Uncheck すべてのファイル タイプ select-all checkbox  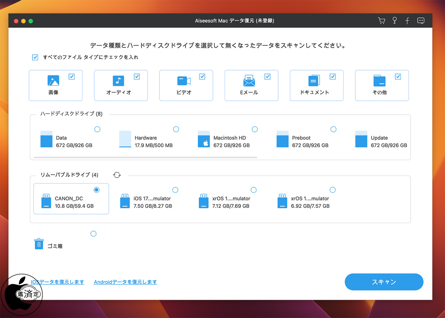(x=35, y=57)
